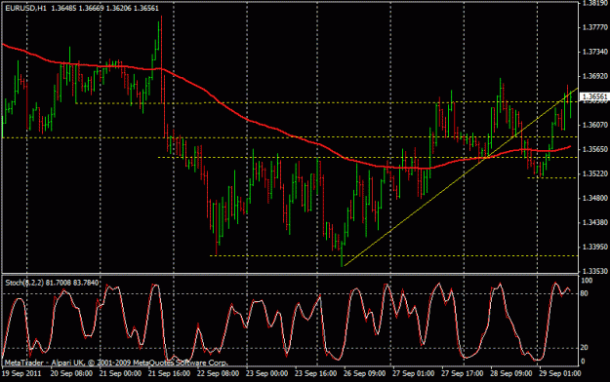Click the 1.37340 price axis label
This screenshot has height=382, width=610.
click(x=594, y=52)
